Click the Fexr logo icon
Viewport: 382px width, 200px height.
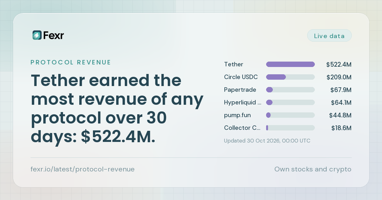[x=37, y=35]
